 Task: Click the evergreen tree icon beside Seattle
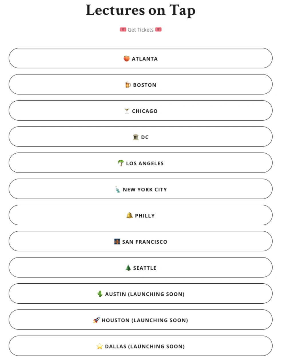[128, 268]
